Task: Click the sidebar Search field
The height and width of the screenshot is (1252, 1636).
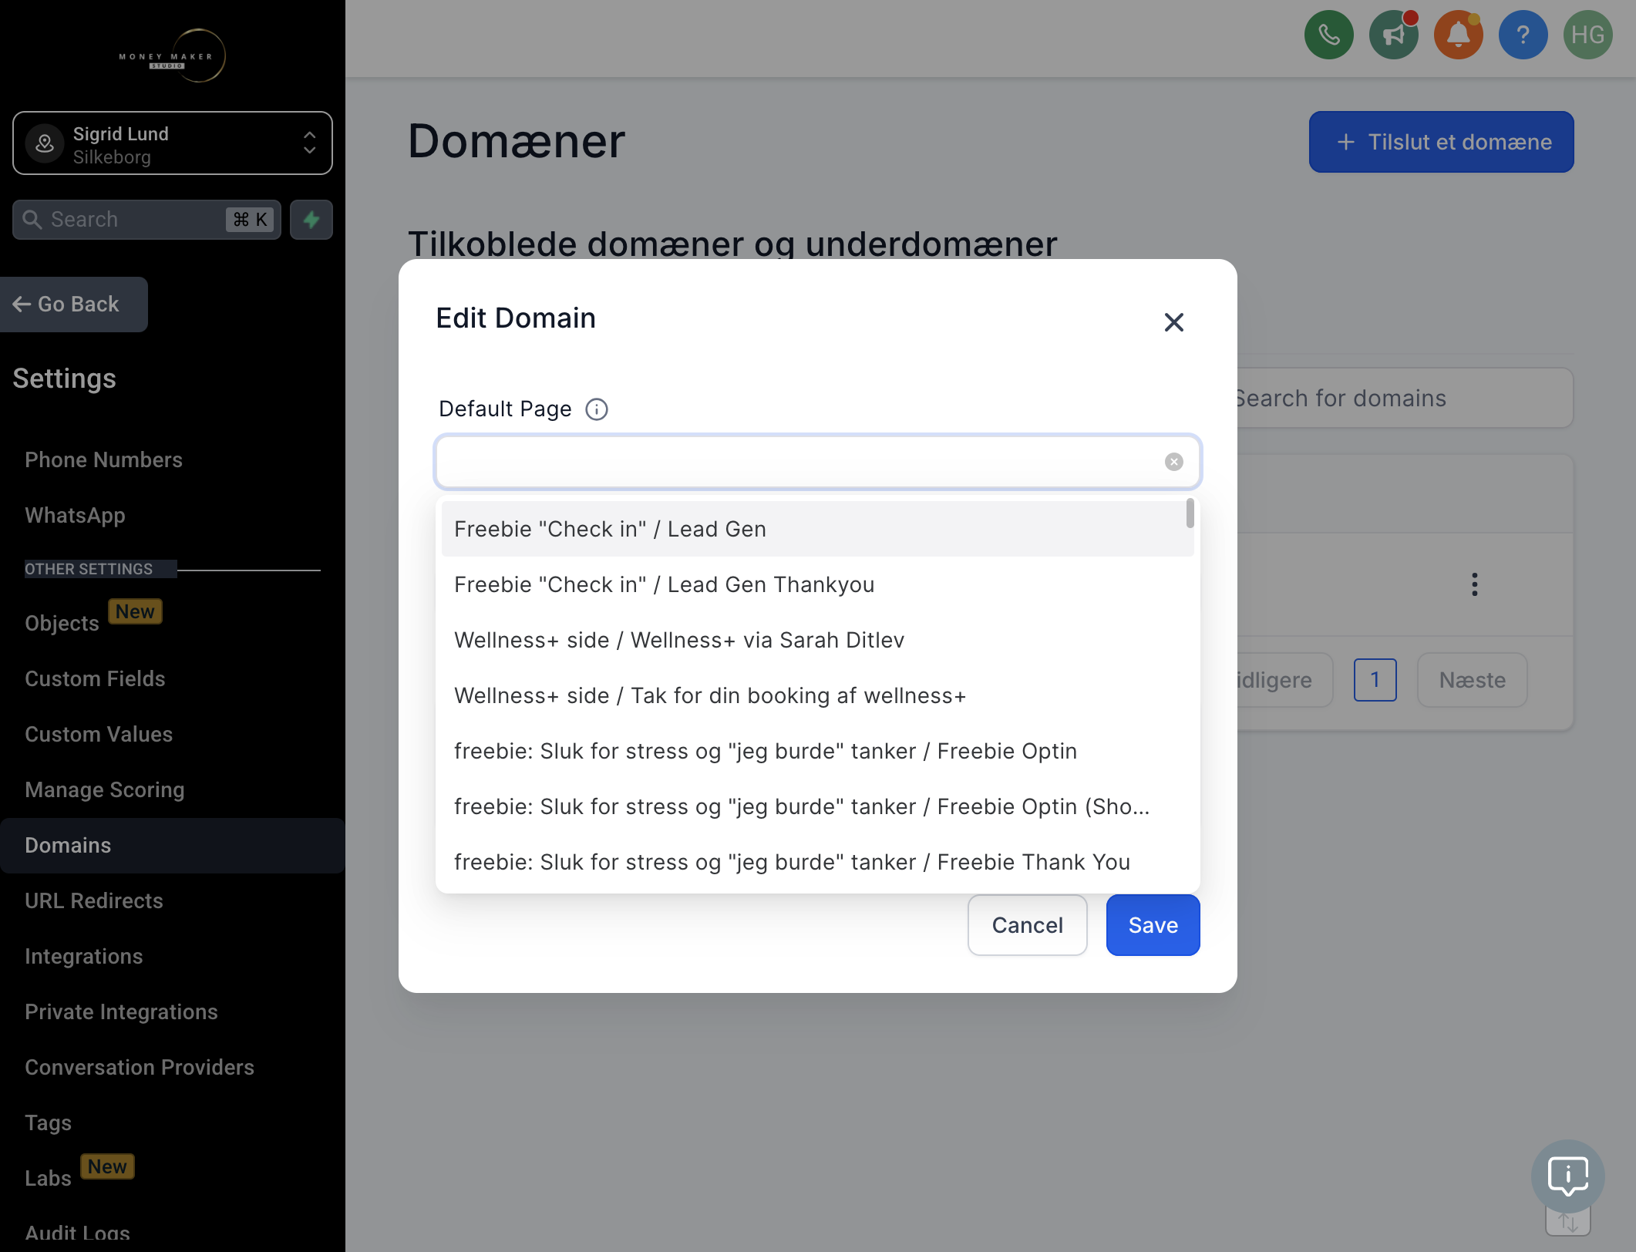Action: point(146,220)
